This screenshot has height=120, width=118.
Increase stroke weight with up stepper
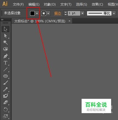[66, 12]
